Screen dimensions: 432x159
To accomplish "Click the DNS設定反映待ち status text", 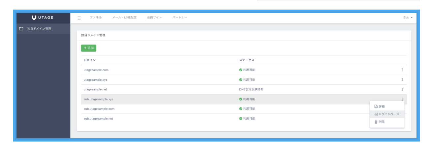I will click(251, 89).
